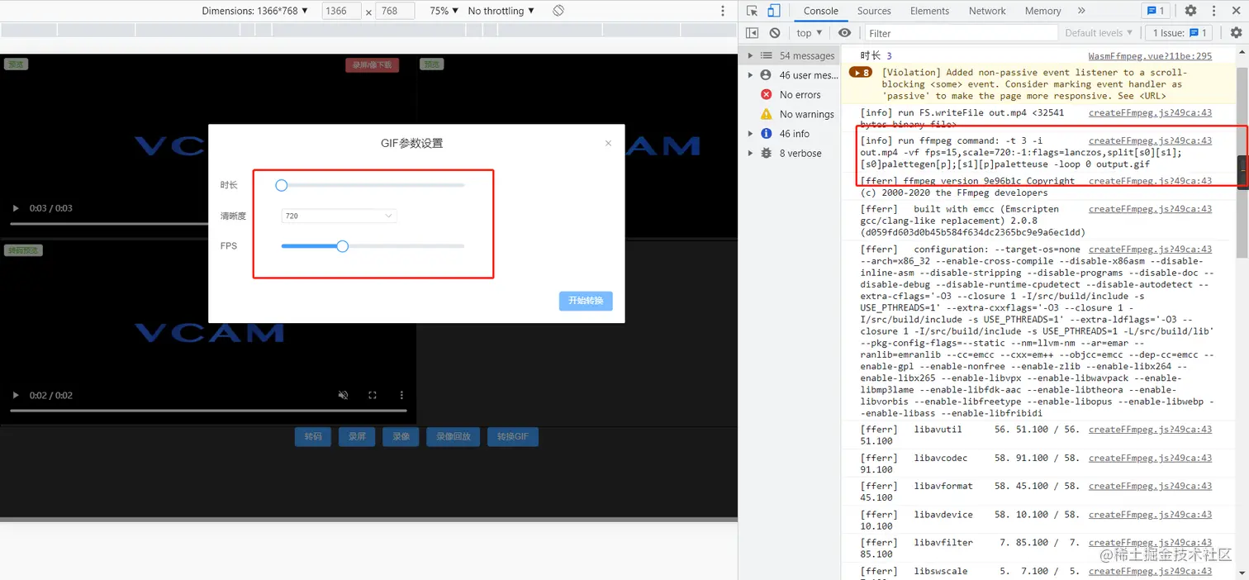Click the 录屏 button
This screenshot has height=580, width=1249.
click(357, 436)
